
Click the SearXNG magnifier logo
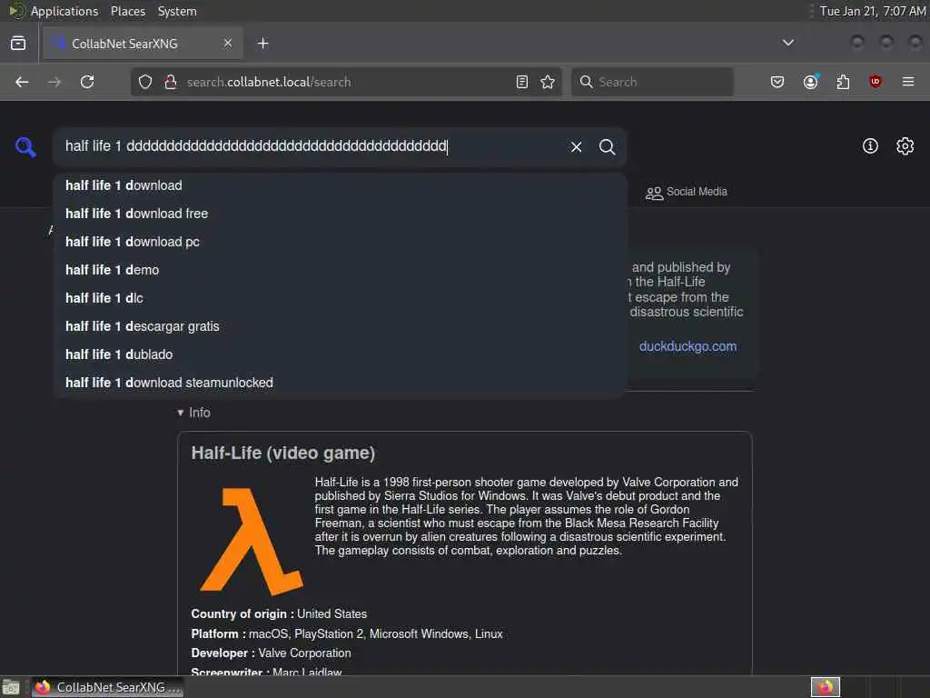25,146
